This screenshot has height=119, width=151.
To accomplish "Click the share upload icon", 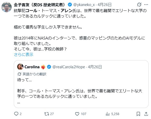I will click(146, 114).
